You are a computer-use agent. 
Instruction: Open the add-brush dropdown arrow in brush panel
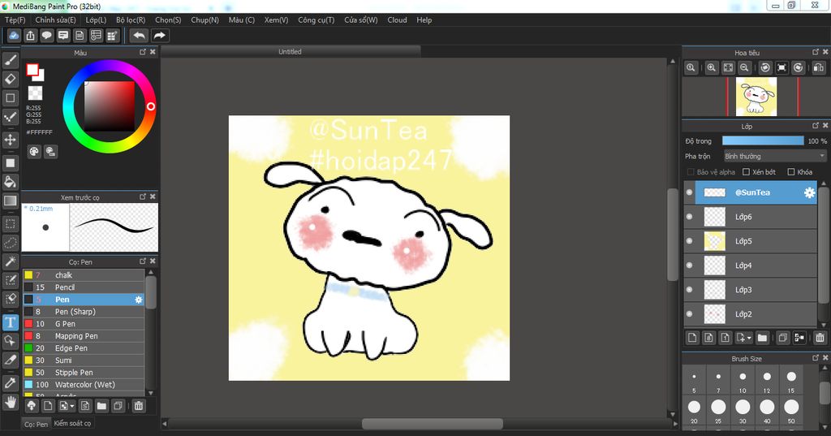coord(72,406)
